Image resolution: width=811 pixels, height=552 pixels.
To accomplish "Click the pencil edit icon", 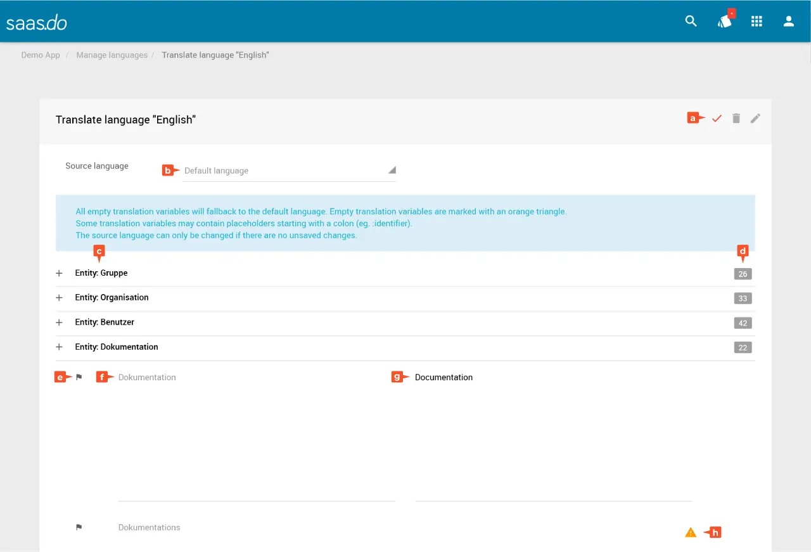I will click(x=755, y=119).
